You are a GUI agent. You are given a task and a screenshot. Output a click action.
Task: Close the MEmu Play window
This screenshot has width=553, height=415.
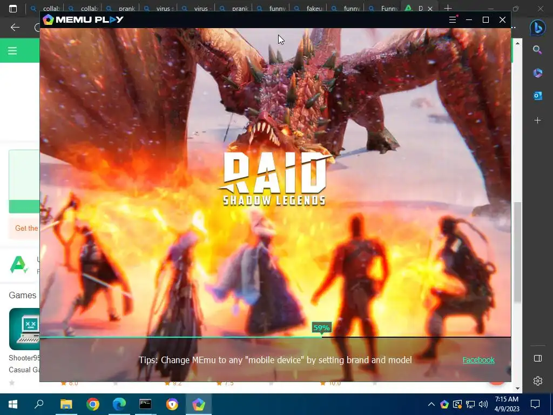pyautogui.click(x=503, y=20)
